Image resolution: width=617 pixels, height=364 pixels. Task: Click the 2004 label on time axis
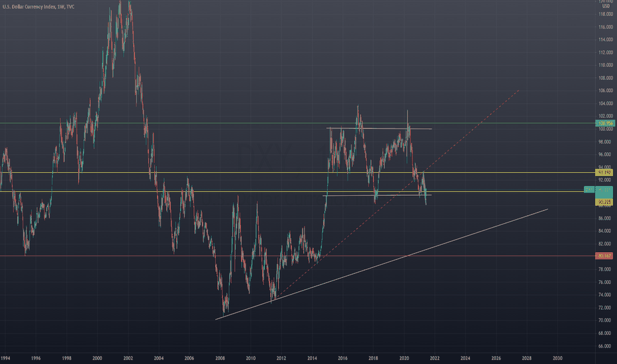159,358
